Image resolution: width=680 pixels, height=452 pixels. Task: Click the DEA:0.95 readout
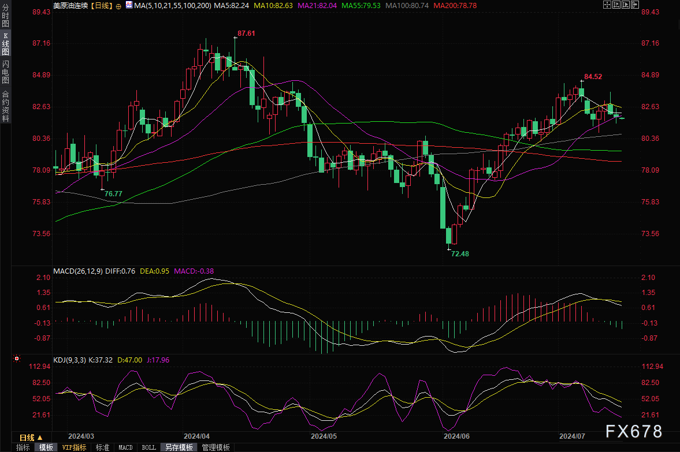click(x=154, y=271)
